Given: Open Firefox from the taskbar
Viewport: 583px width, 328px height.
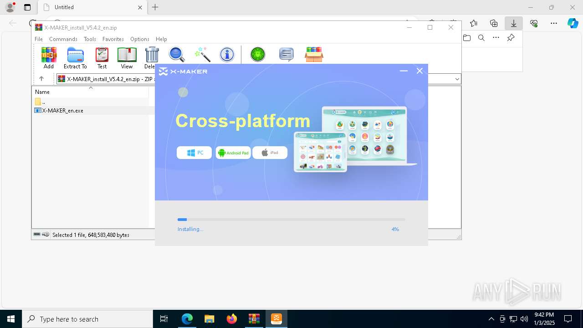Looking at the screenshot, I should (232, 319).
